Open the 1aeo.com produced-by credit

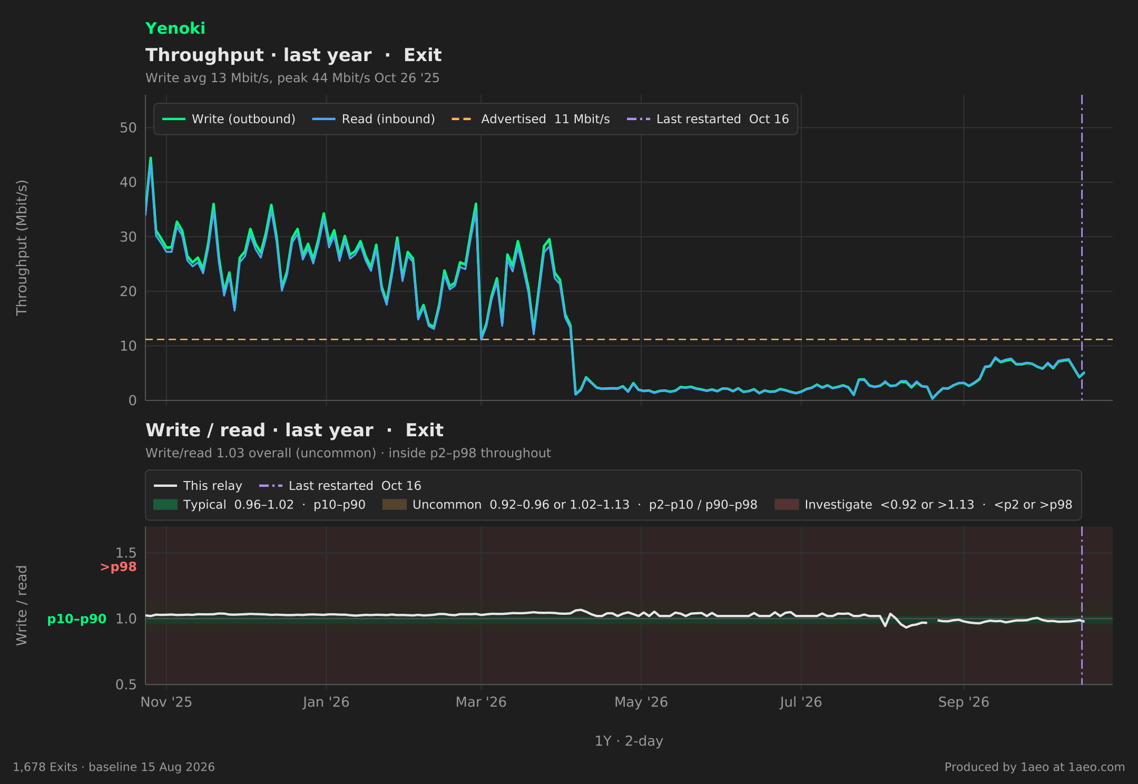pos(1035,767)
